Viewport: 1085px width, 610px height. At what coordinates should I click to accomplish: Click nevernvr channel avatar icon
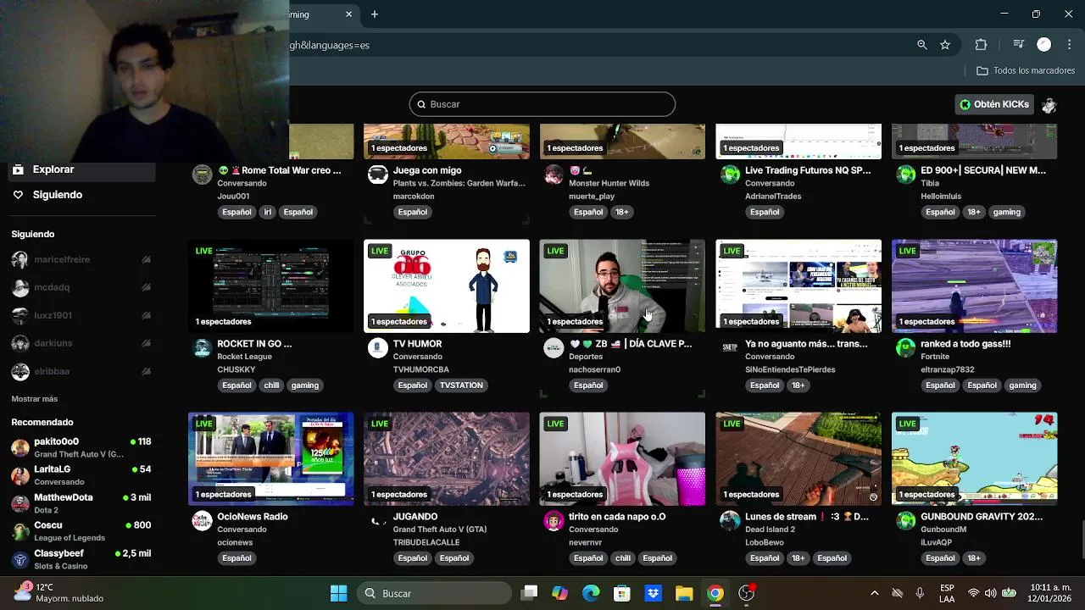pos(554,521)
